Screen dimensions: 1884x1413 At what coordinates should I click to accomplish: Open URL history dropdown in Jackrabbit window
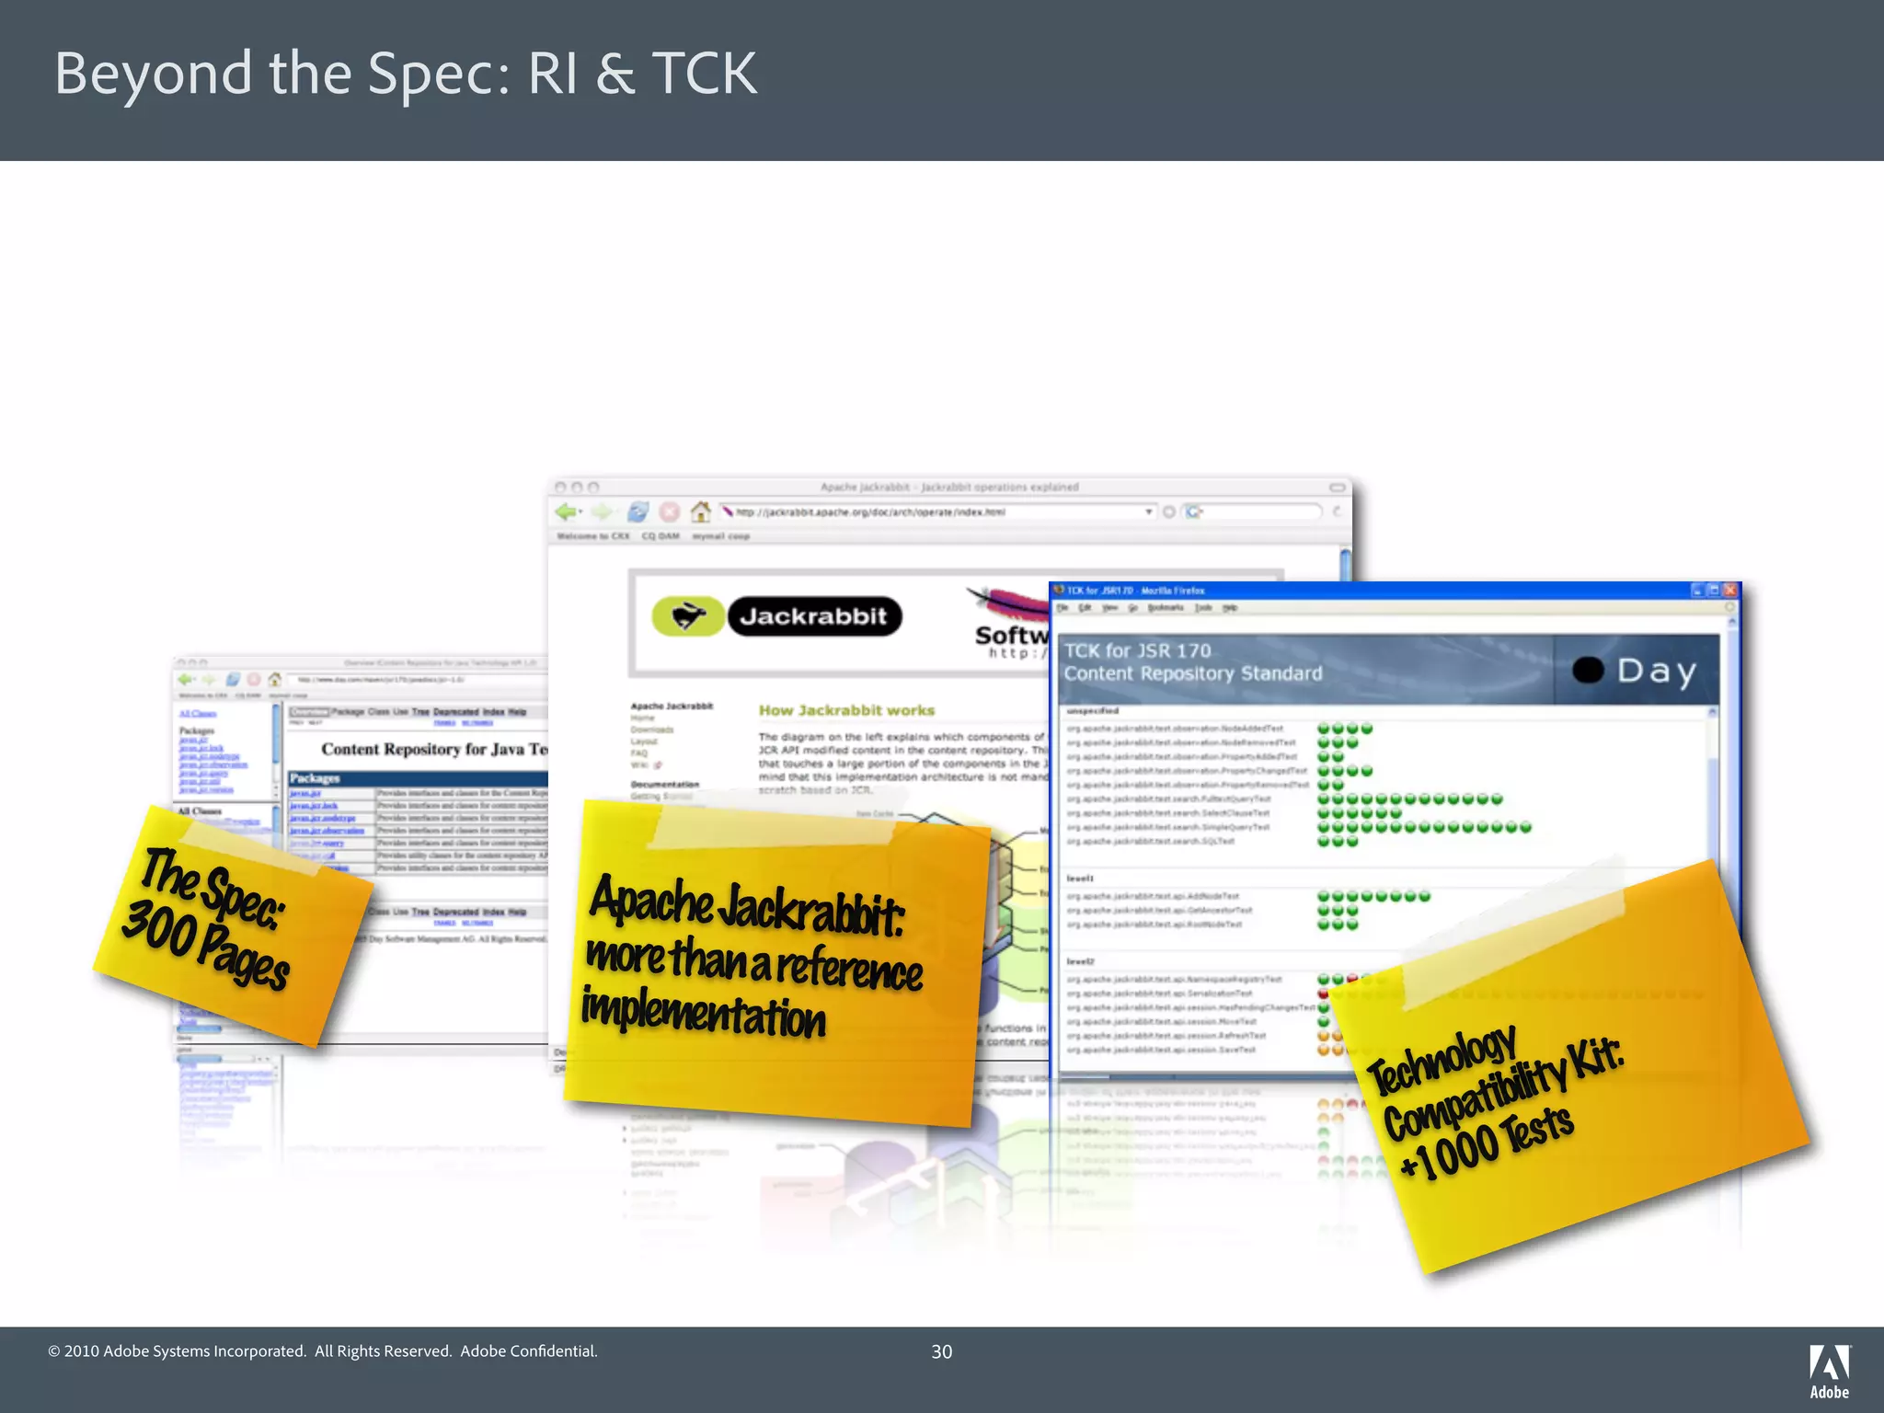[1149, 511]
